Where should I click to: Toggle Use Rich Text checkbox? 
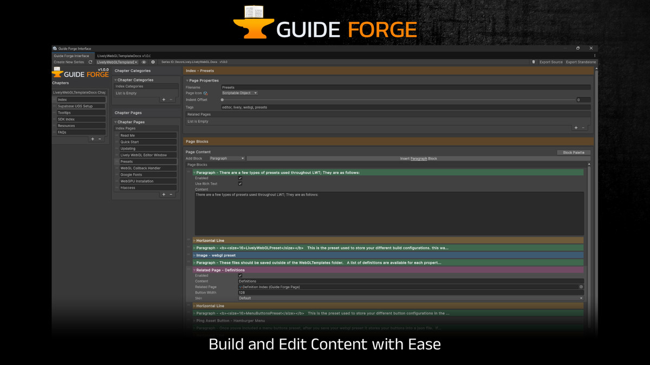coord(240,184)
